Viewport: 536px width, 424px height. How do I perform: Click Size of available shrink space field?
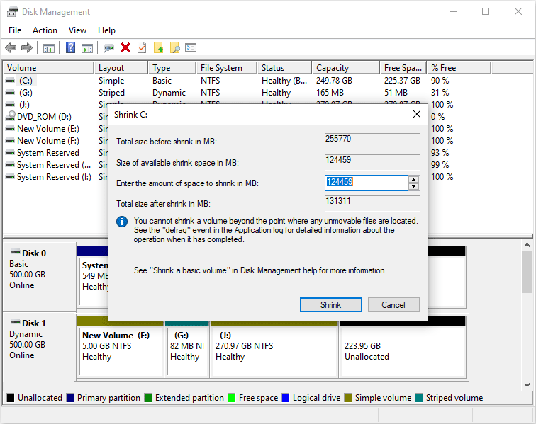point(372,162)
